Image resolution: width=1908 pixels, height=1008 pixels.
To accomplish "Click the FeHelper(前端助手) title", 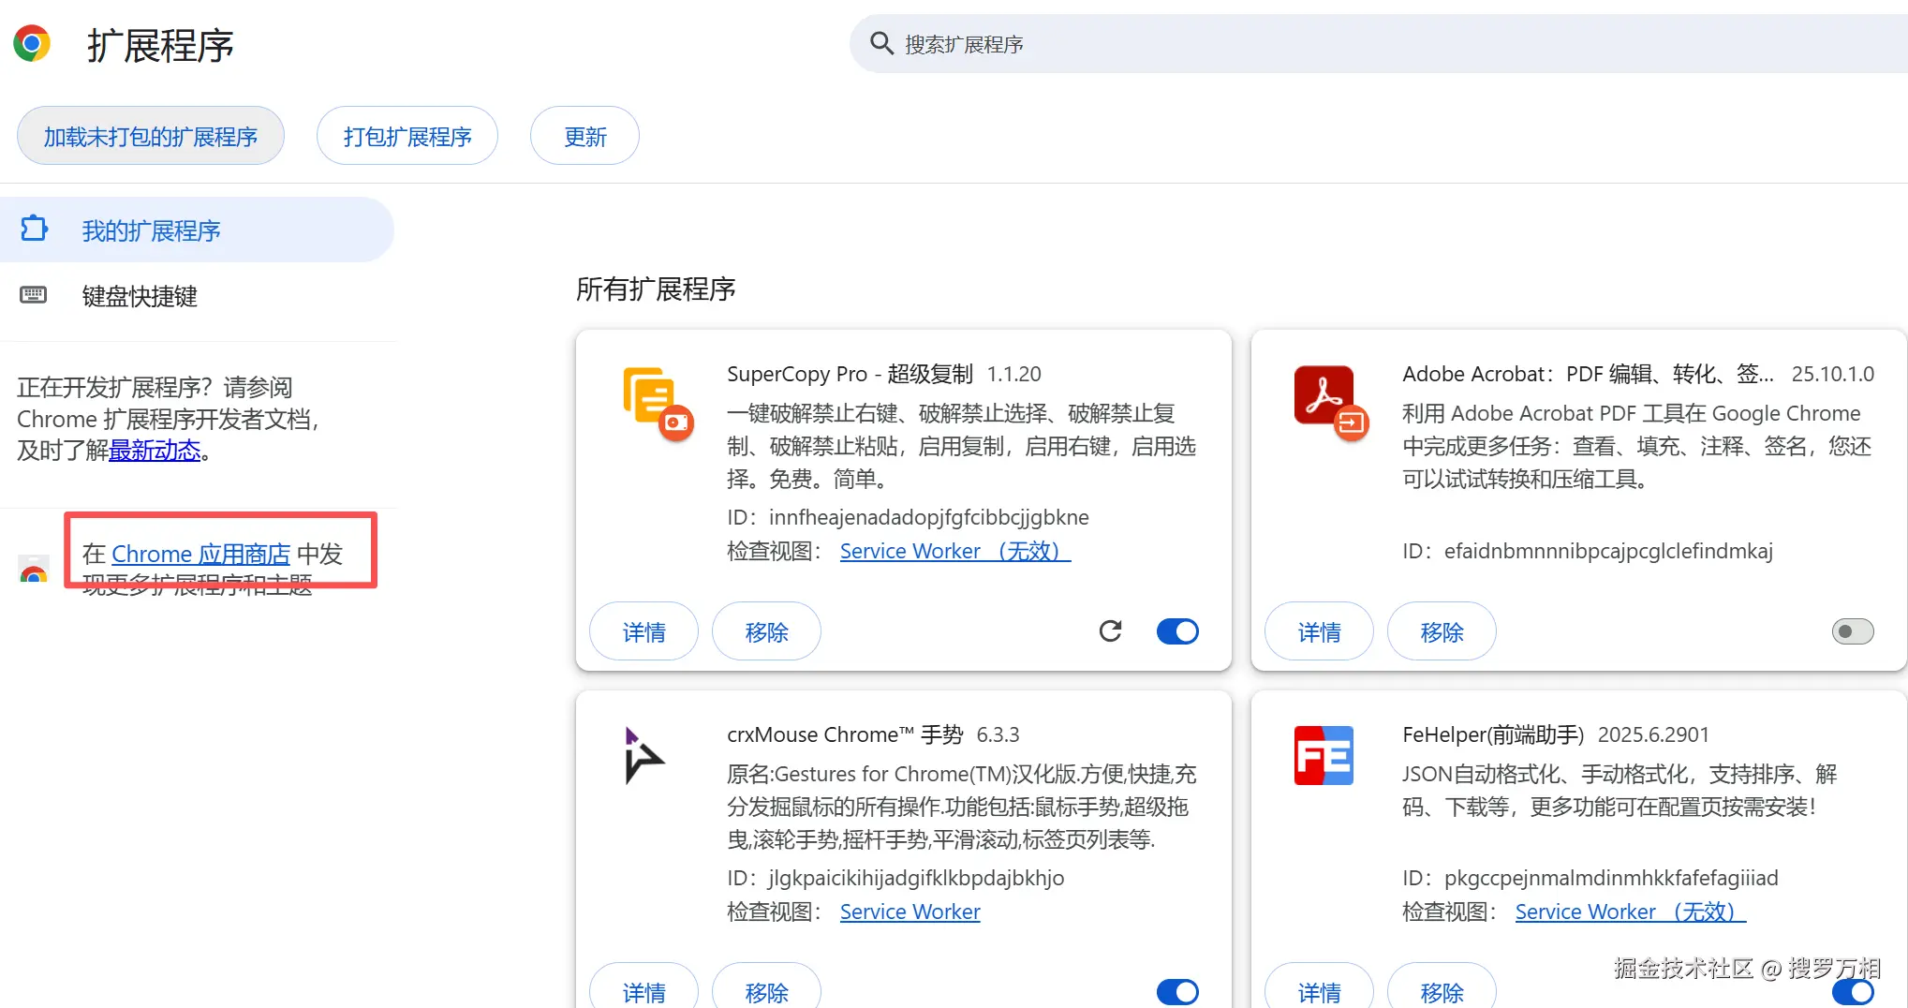I will pos(1493,734).
